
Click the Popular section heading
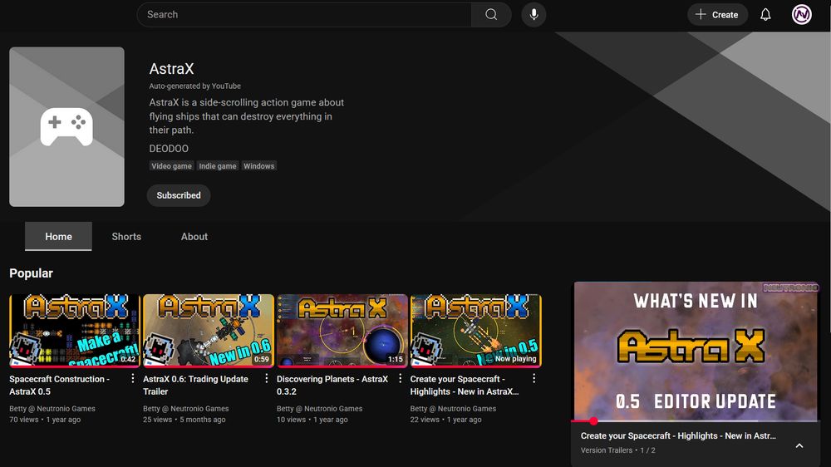pyautogui.click(x=31, y=273)
